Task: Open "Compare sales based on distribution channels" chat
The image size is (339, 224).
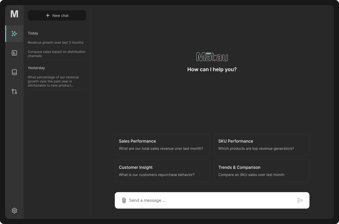Action: tap(56, 54)
